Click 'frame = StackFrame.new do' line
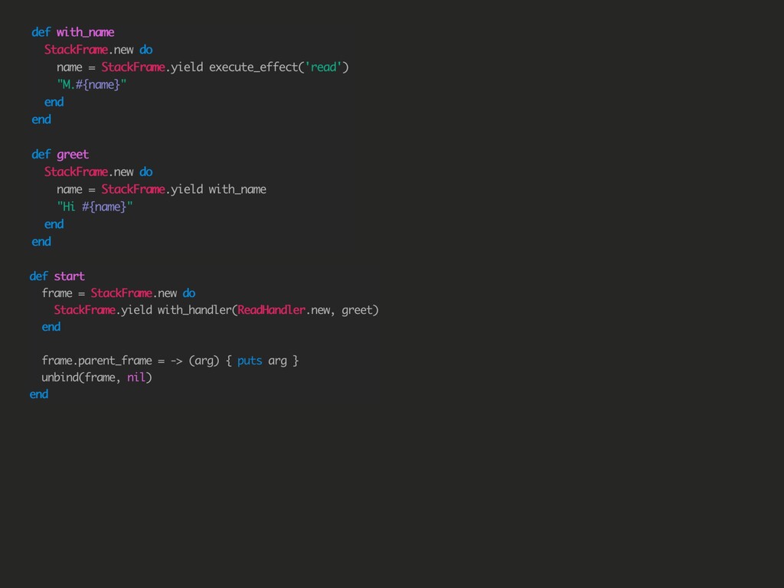Image resolution: width=784 pixels, height=588 pixels. (x=119, y=293)
